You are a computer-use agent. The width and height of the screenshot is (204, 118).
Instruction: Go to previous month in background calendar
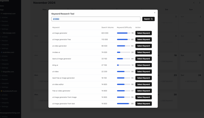coord(194,3)
